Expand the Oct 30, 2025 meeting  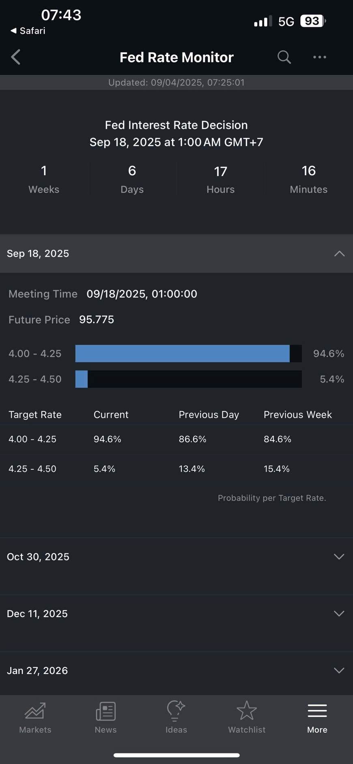click(x=339, y=556)
